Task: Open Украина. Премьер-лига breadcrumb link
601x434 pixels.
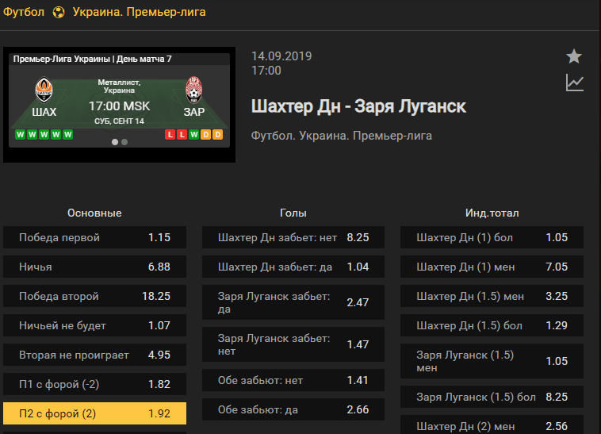Action: (x=139, y=12)
